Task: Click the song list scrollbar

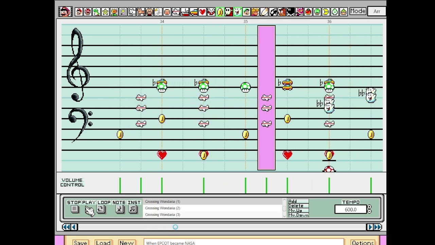Action: click(284, 208)
